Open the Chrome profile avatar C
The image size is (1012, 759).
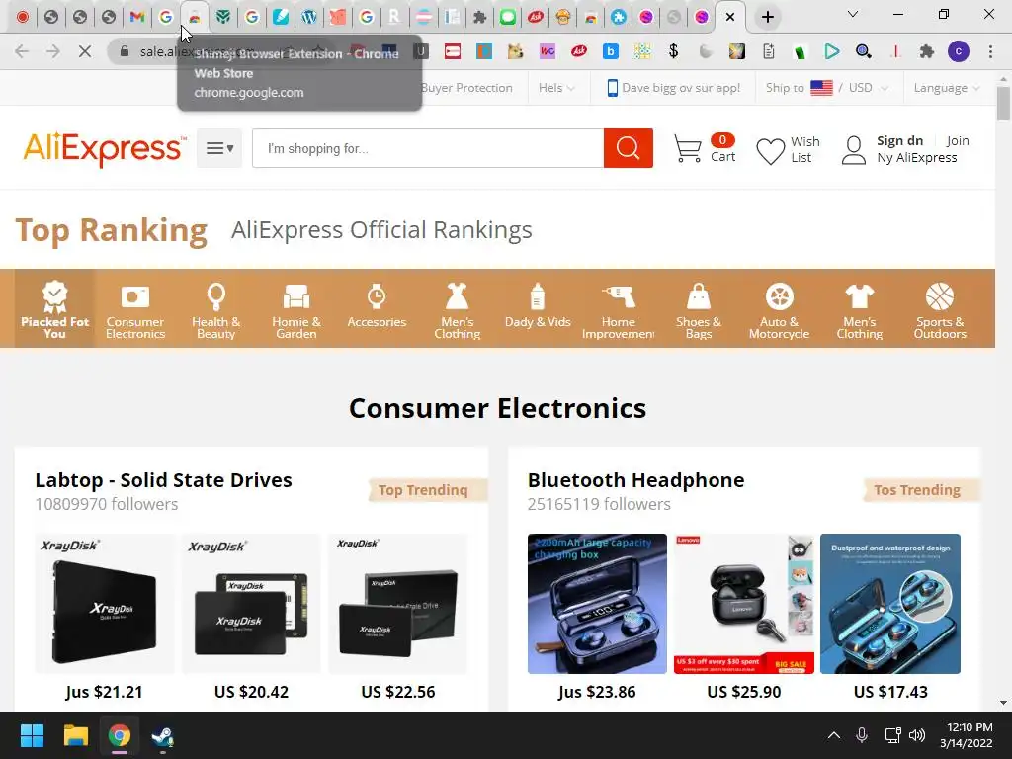[x=959, y=51]
